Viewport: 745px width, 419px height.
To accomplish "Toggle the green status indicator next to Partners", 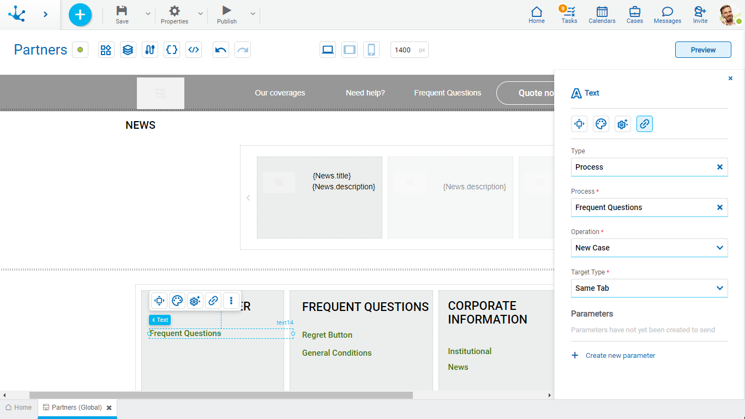I will point(80,50).
